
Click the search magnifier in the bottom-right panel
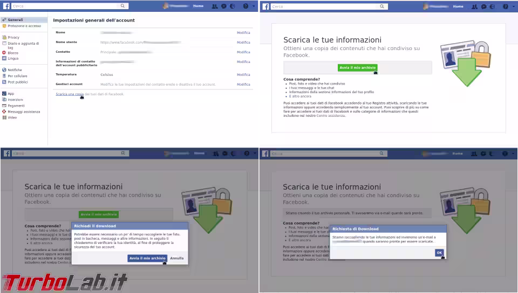coord(381,154)
